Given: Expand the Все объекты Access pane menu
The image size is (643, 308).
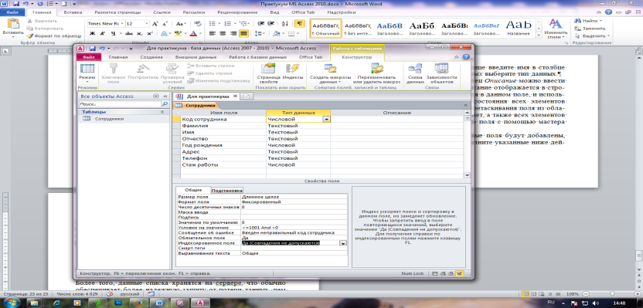Looking at the screenshot, I should click(155, 96).
